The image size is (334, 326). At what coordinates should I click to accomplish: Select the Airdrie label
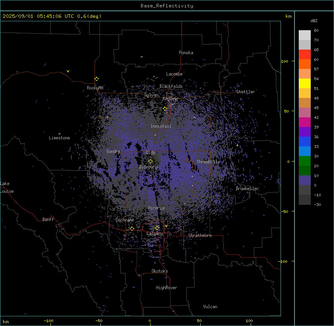click(157, 208)
